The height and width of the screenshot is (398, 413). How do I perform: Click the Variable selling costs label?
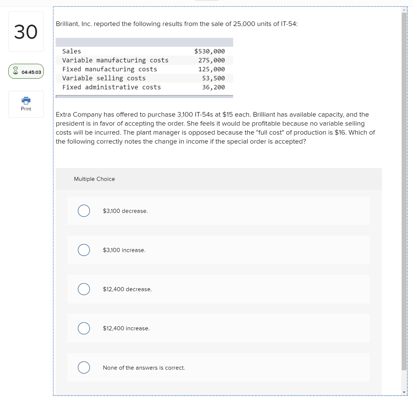104,78
